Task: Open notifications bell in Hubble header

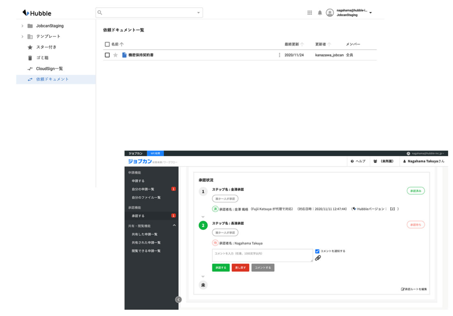Action: (x=320, y=13)
